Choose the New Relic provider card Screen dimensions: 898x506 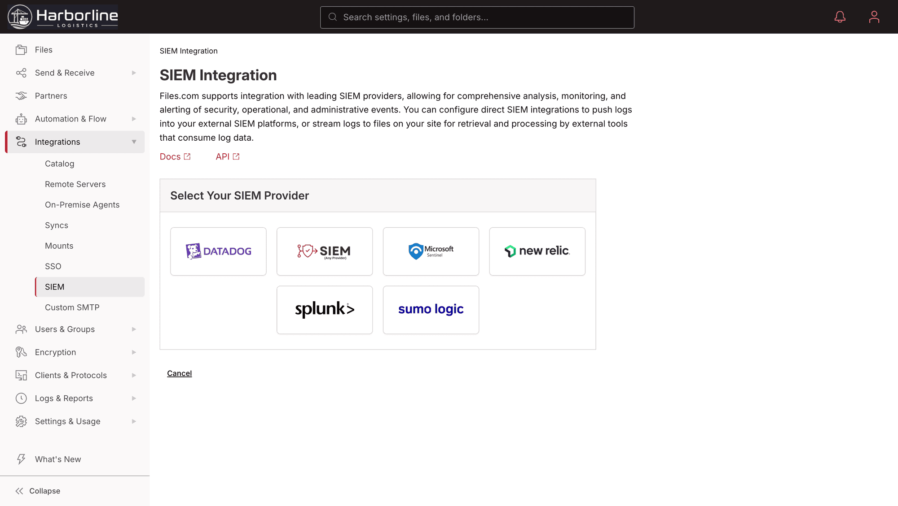tap(537, 251)
